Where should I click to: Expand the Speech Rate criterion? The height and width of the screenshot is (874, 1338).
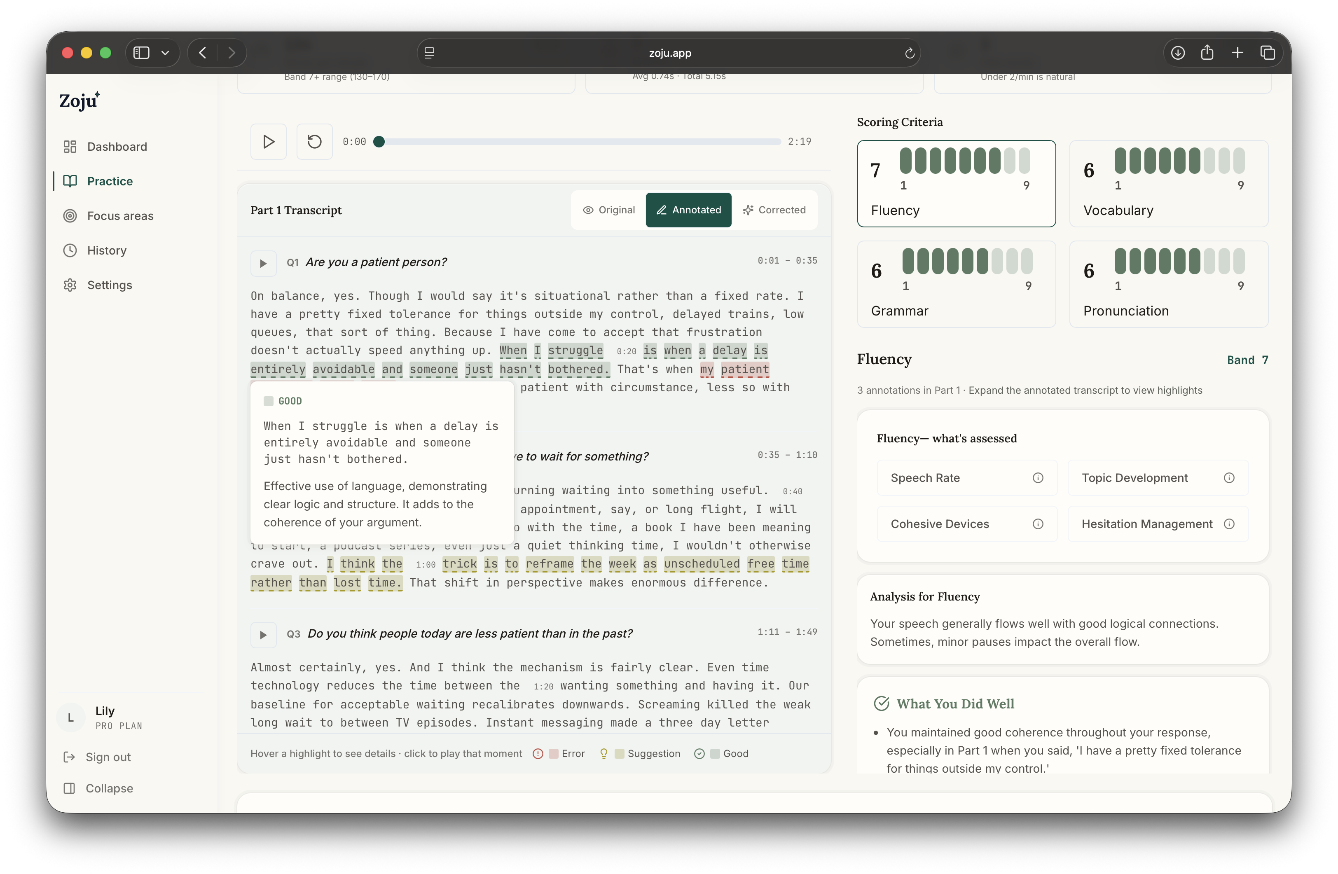(x=967, y=478)
